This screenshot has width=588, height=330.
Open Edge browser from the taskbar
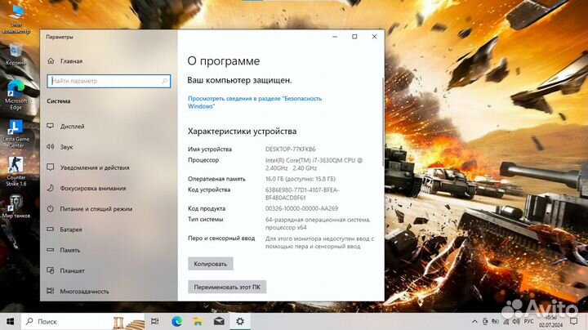(x=176, y=321)
